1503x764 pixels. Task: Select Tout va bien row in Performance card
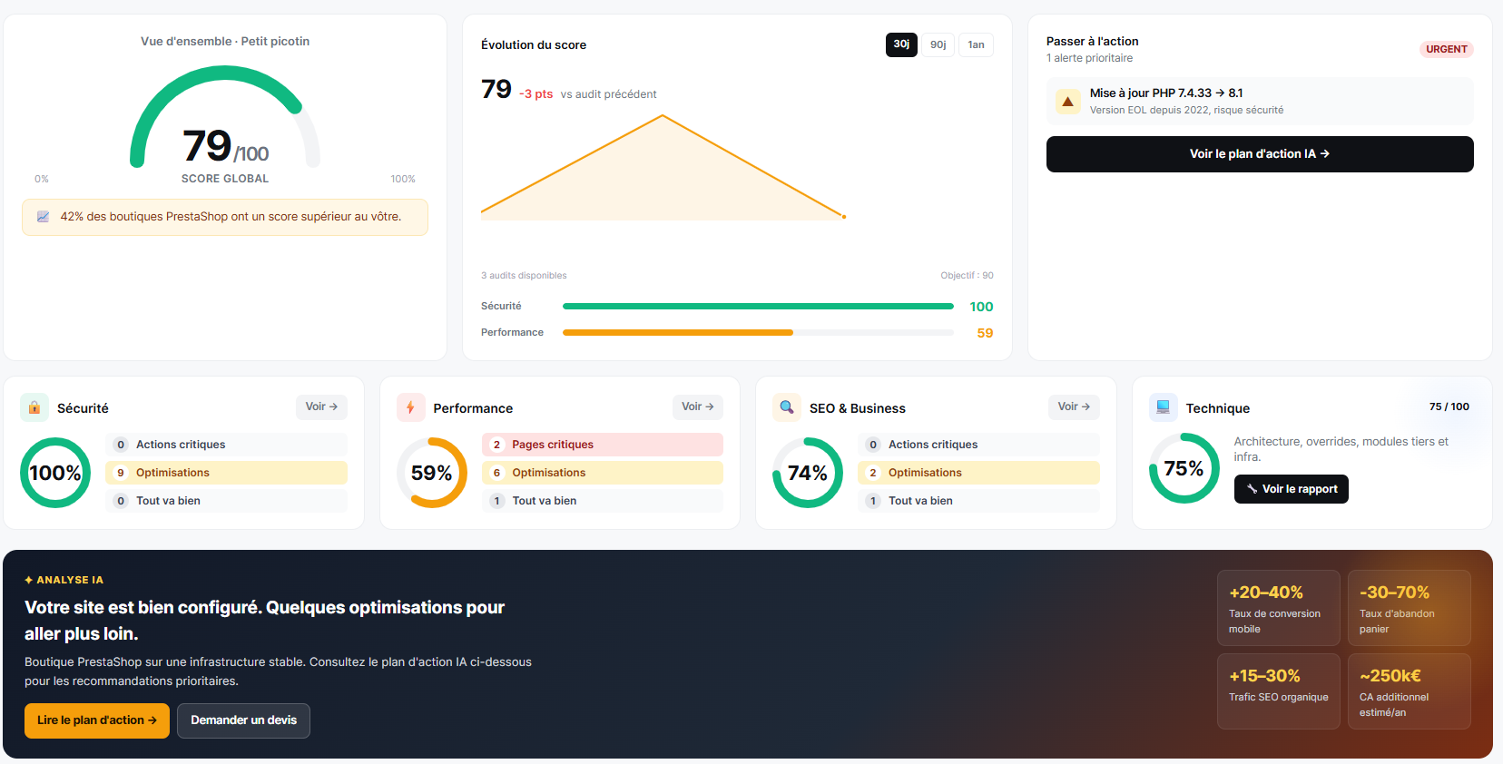(603, 501)
